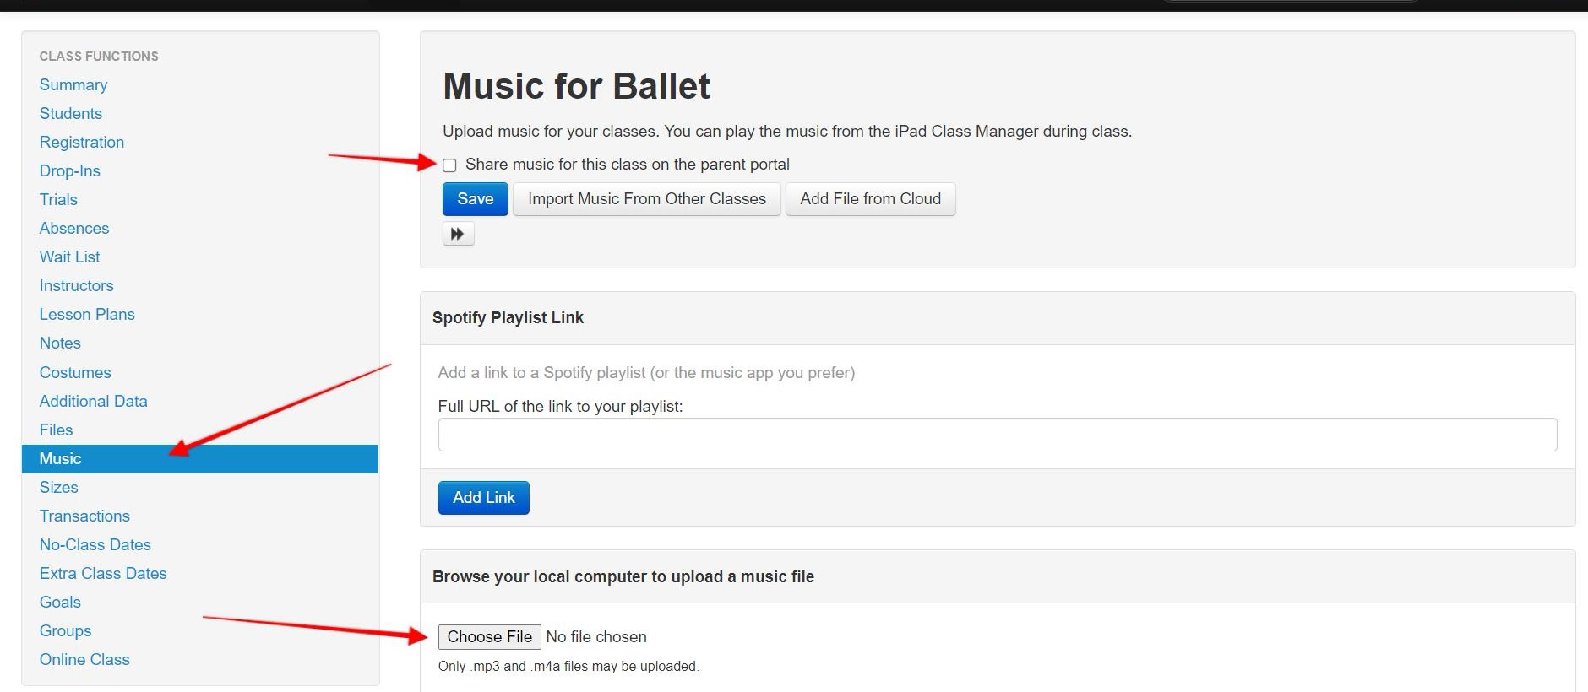The height and width of the screenshot is (692, 1588).
Task: Go to the Students page
Action: (x=71, y=114)
